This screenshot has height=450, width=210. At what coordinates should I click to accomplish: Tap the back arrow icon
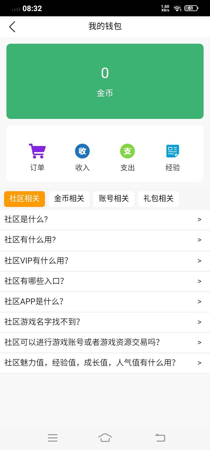[x=12, y=27]
